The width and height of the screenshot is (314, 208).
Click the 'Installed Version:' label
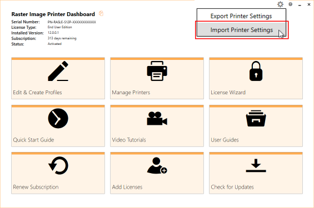27,33
